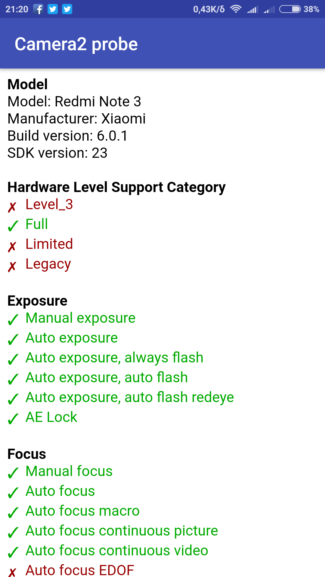Tap the Auto focus EDOF entry
This screenshot has height=577, width=325.
tap(80, 570)
